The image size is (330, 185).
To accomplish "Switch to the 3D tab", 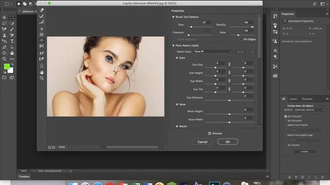I will [284, 99].
